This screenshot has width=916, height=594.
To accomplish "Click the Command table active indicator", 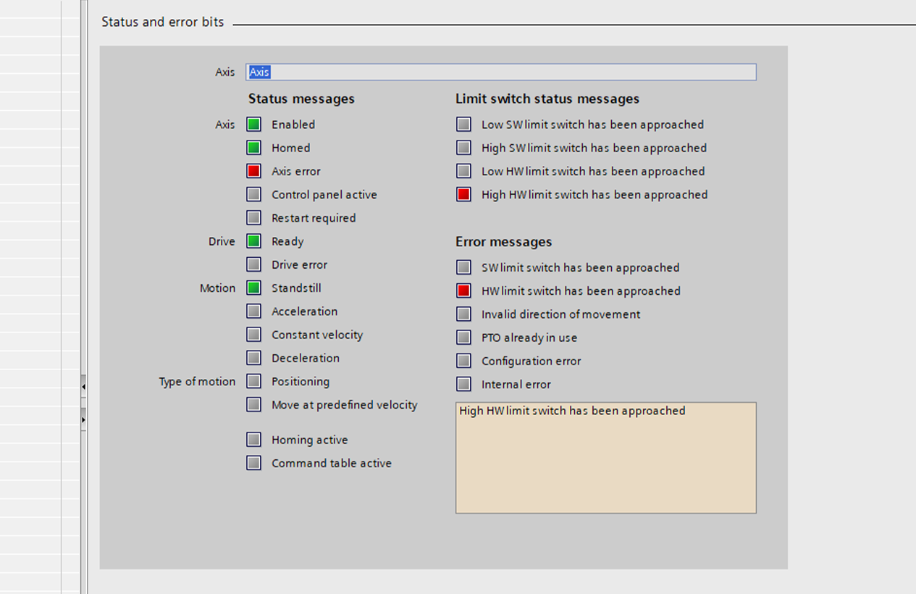I will [253, 463].
